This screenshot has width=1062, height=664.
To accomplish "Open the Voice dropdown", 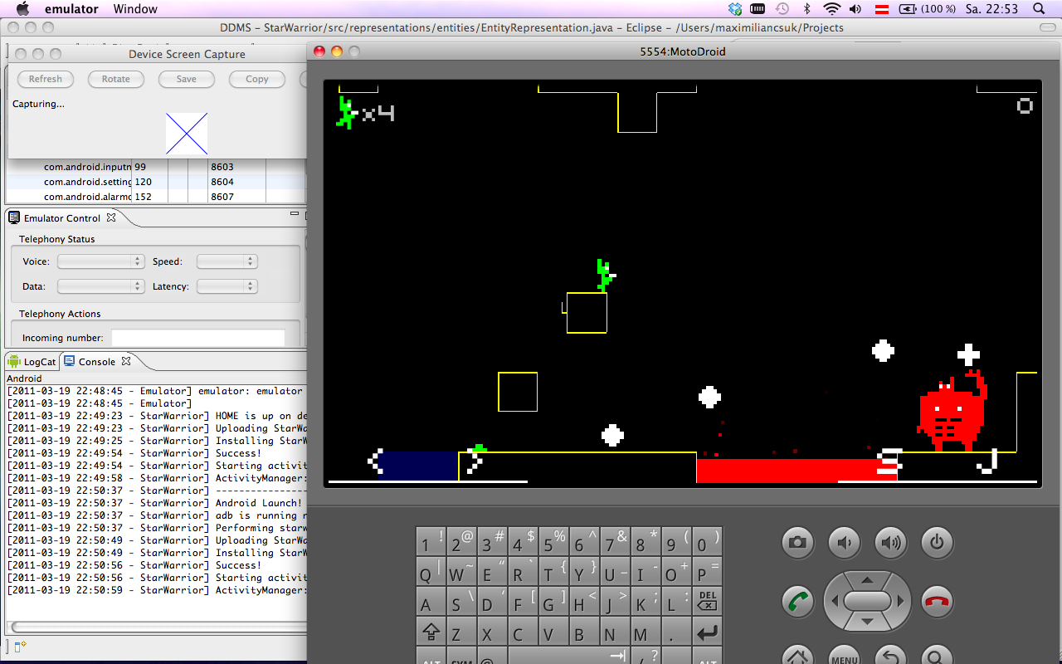I will pos(100,261).
